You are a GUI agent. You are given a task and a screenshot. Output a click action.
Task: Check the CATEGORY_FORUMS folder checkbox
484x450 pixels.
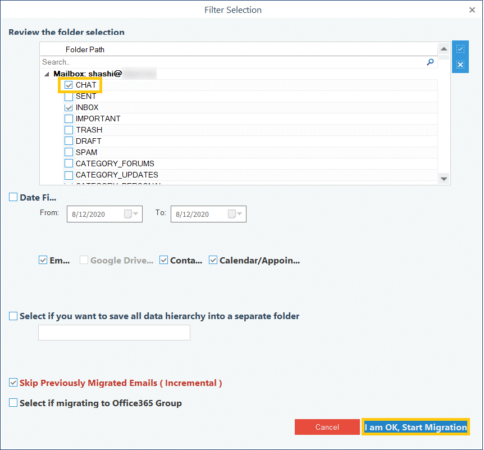[69, 163]
